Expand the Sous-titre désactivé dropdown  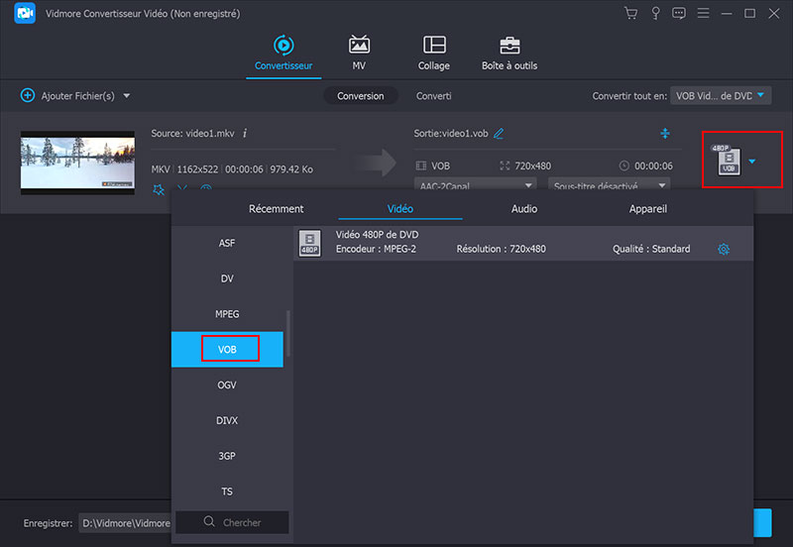(x=609, y=185)
